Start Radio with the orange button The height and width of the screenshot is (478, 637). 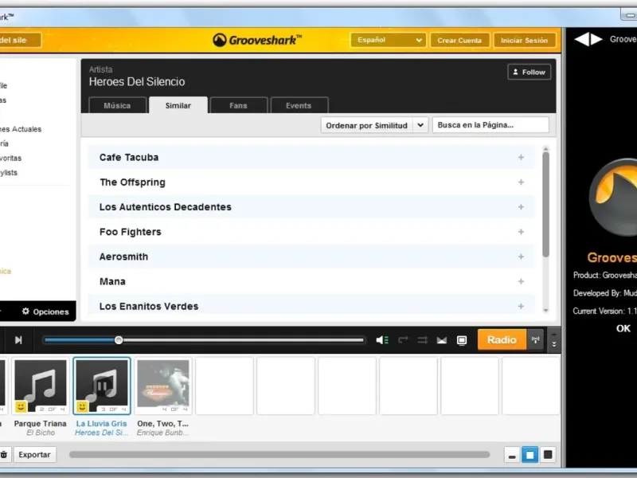pos(502,339)
